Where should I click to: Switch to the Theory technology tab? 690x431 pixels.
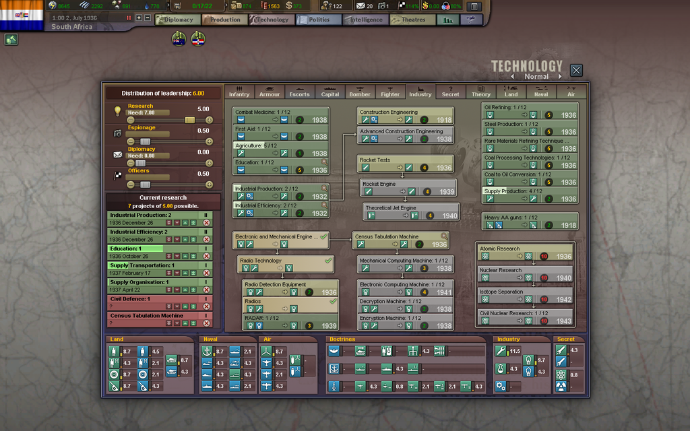click(x=480, y=92)
